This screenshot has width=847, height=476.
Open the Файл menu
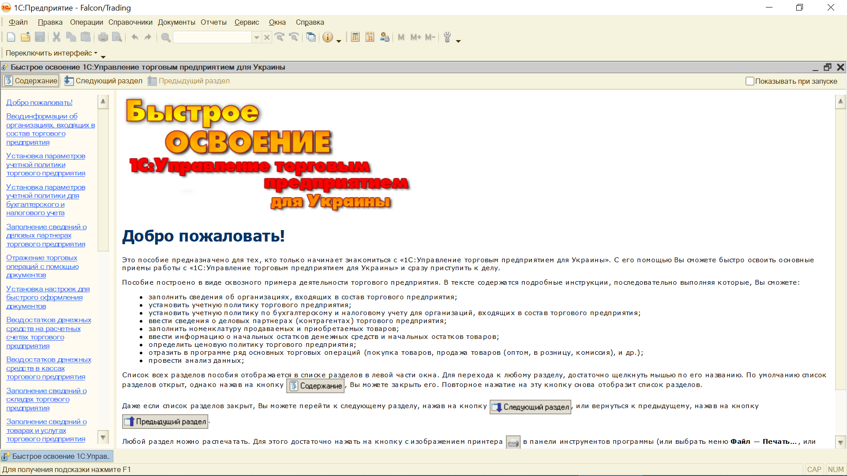[x=18, y=22]
